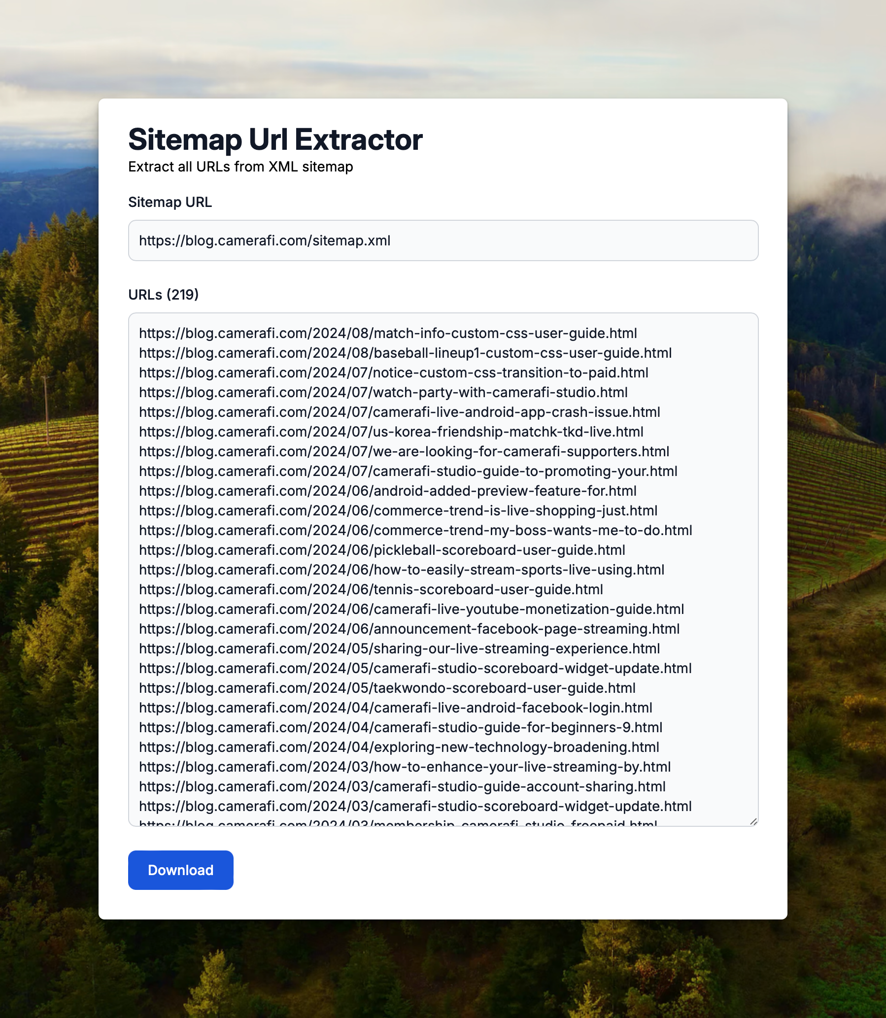Screen dimensions: 886x1018
Task: Click the tennis-scoreboard-user-guide URL line
Action: click(x=371, y=589)
